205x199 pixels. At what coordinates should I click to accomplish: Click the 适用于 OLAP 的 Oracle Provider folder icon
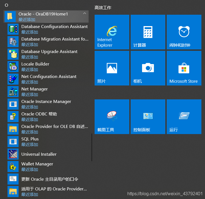[13, 192]
